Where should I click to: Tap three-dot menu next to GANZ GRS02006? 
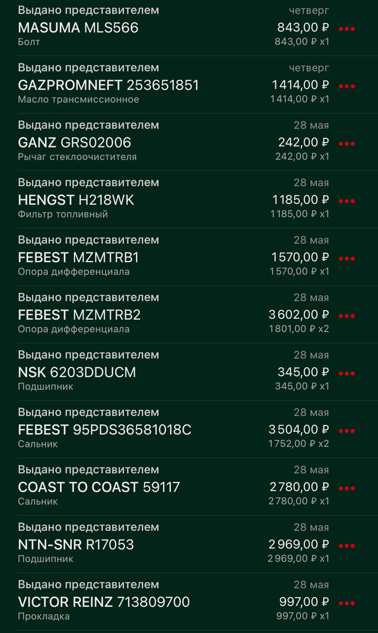(x=346, y=144)
